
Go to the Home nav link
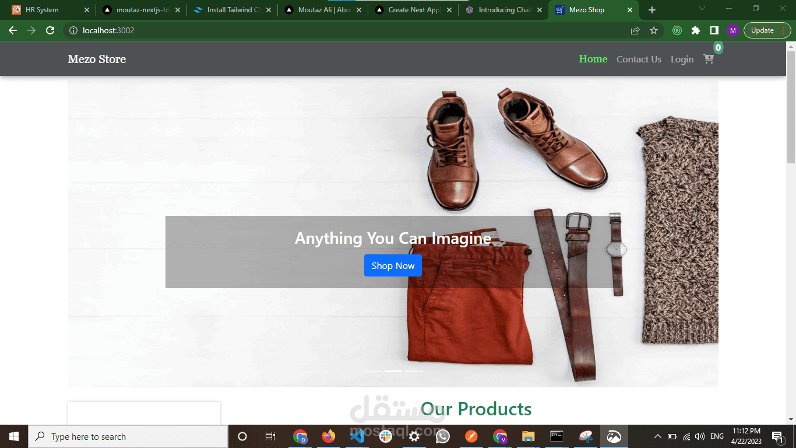593,59
